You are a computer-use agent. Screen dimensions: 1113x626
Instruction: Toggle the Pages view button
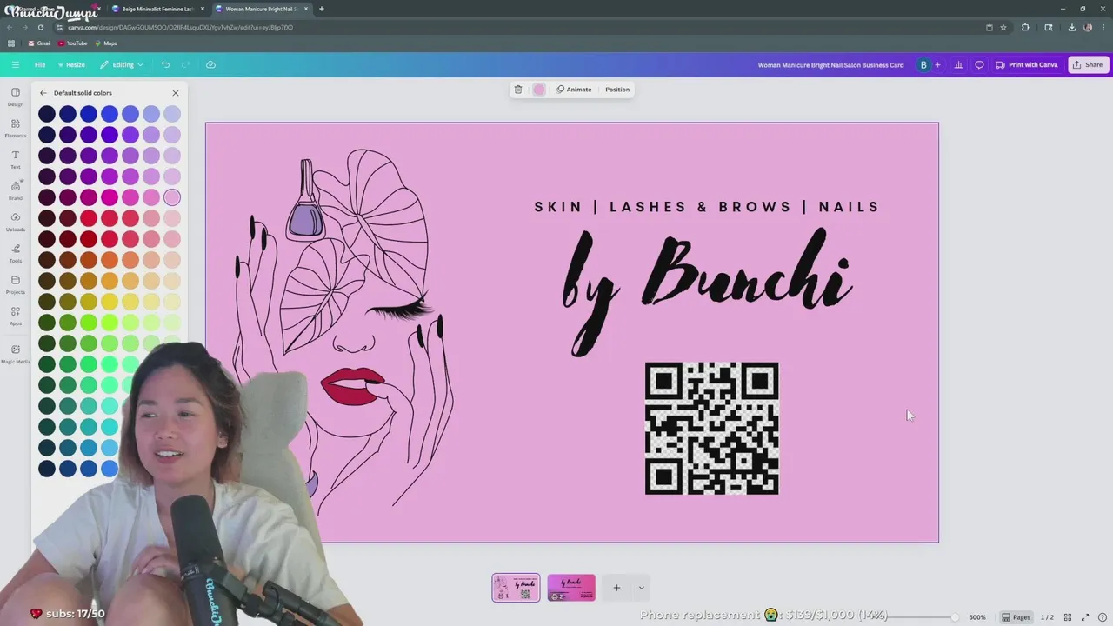[1016, 617]
